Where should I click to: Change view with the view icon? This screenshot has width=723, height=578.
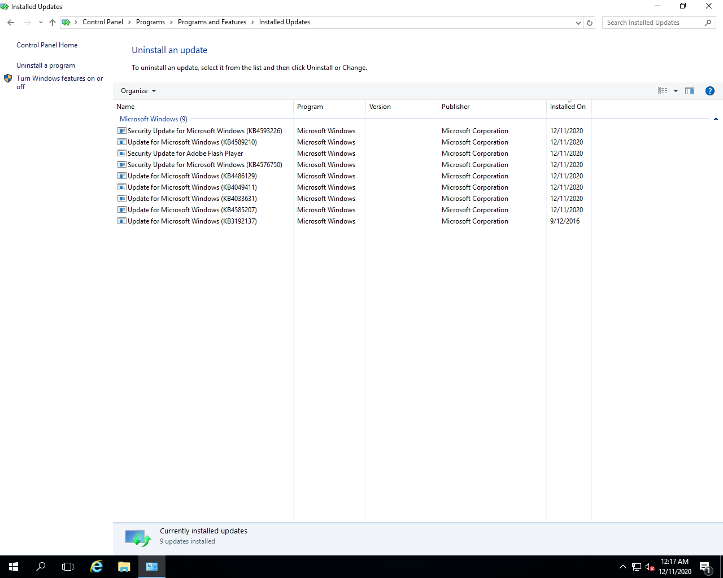point(663,91)
